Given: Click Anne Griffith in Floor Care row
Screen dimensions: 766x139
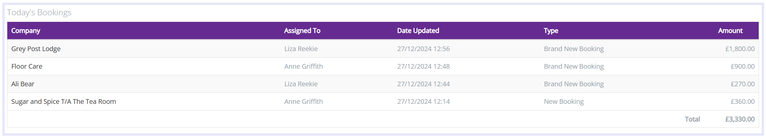Looking at the screenshot, I should 304,66.
